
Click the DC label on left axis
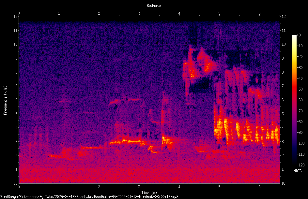[16, 183]
